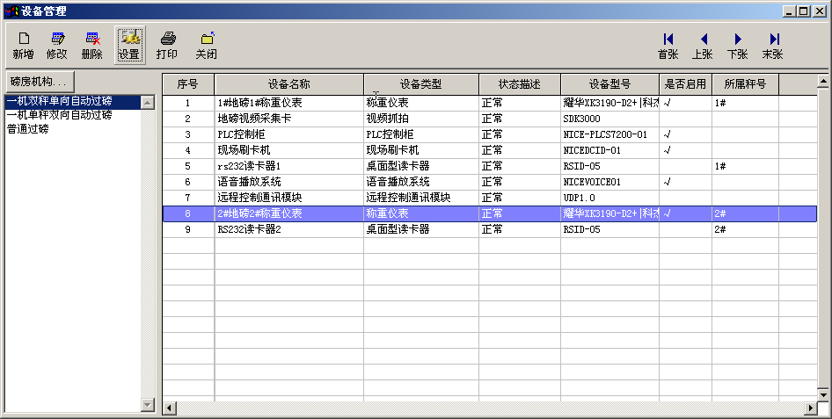Click the 设备类型 column header
This screenshot has height=419, width=832.
pyautogui.click(x=420, y=84)
